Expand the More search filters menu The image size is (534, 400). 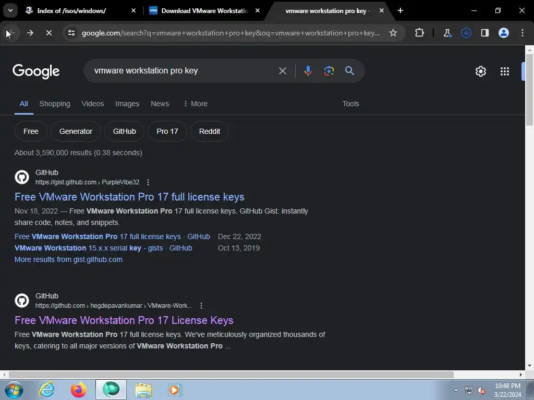point(196,104)
